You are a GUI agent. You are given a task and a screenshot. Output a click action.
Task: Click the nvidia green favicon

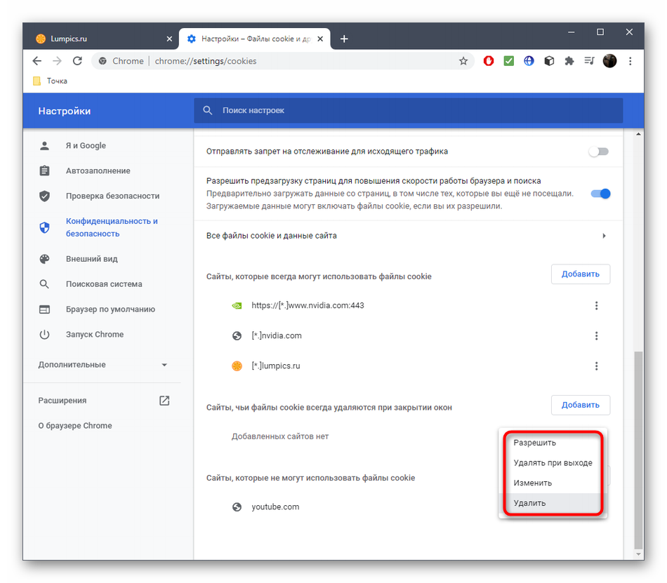[x=237, y=305]
